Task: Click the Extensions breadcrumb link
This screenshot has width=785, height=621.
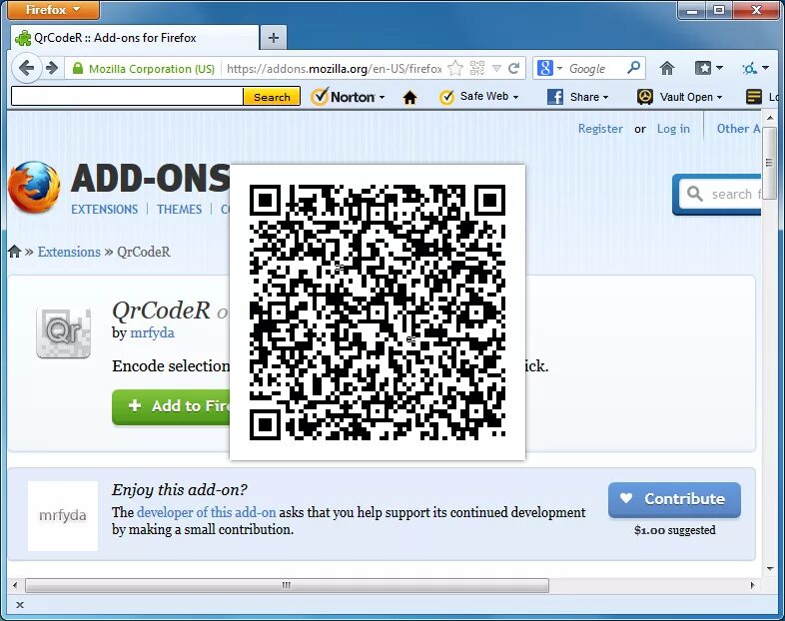Action: pyautogui.click(x=69, y=252)
